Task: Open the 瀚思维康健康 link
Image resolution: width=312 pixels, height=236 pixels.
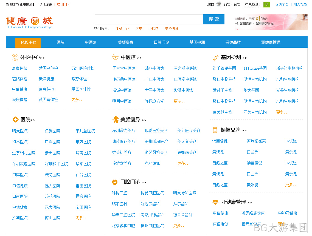Action: coord(253,213)
